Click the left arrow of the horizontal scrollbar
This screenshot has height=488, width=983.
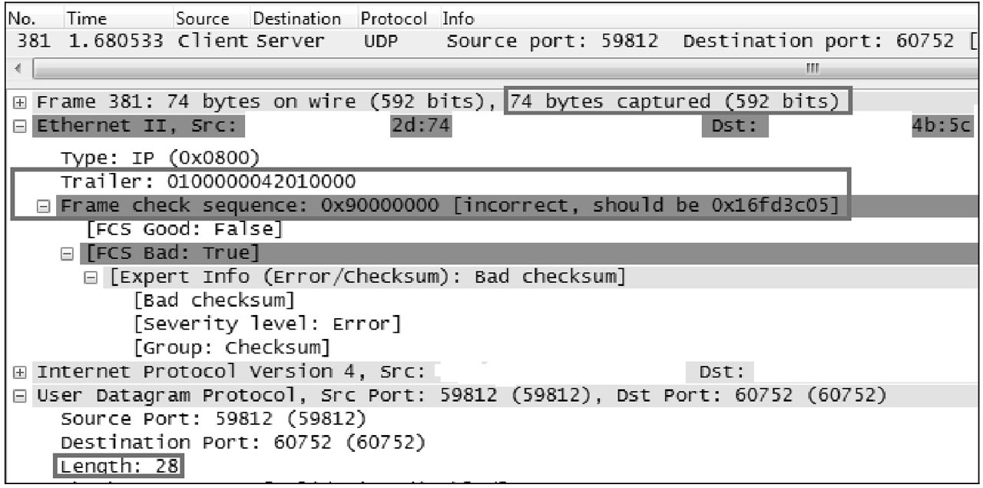(18, 68)
